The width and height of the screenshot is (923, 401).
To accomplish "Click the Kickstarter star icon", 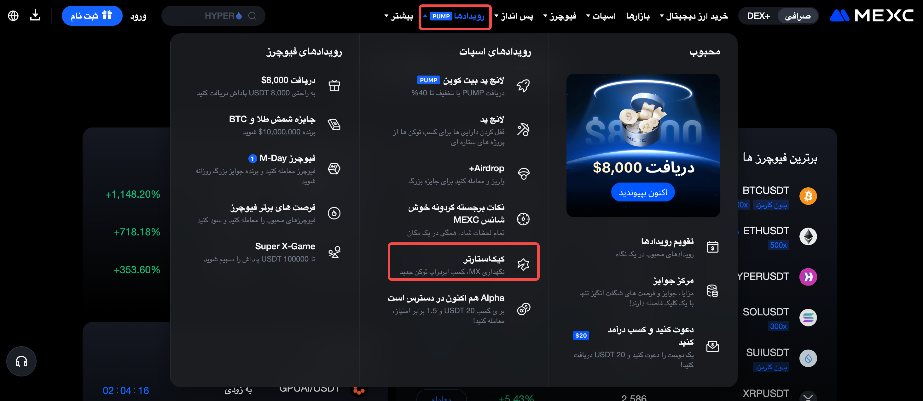I will 523,264.
